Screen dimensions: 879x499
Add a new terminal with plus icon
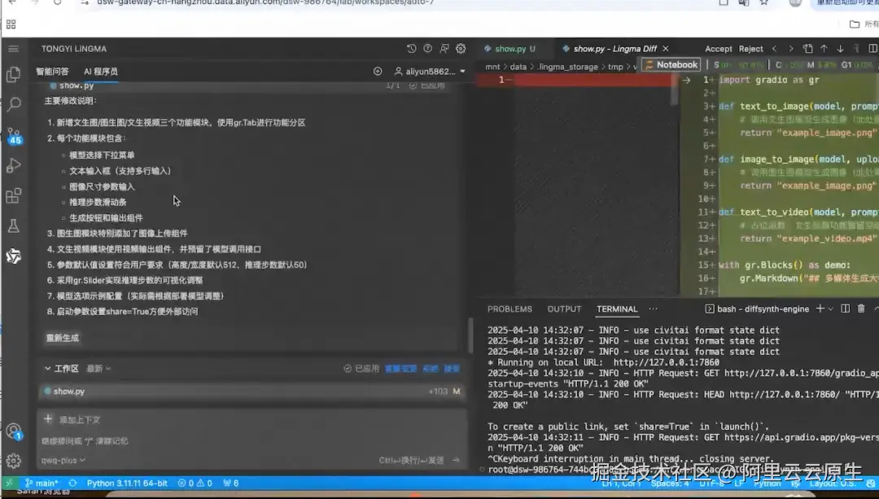pyautogui.click(x=820, y=309)
